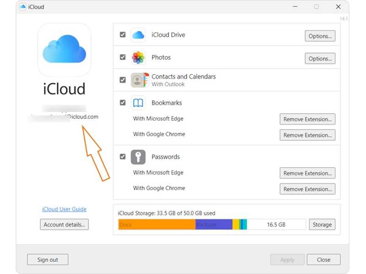Uncheck the Passwords checkbox
The height and width of the screenshot is (274, 366).
(x=123, y=156)
